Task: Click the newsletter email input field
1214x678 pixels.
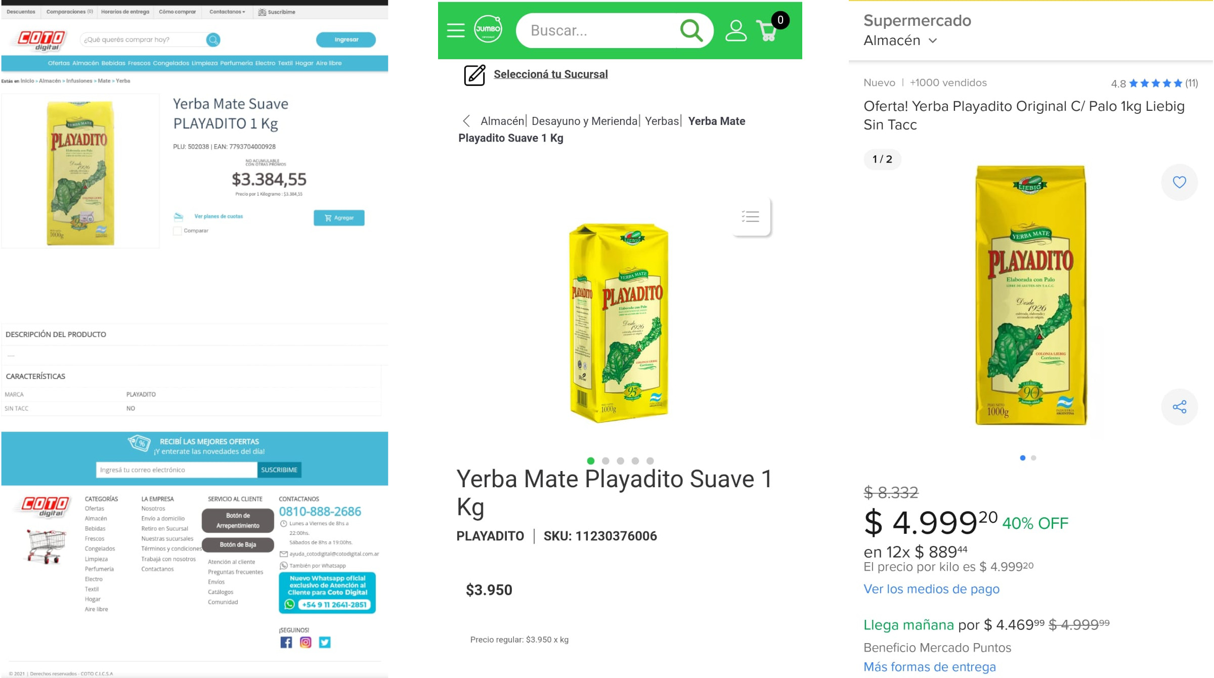Action: (176, 470)
